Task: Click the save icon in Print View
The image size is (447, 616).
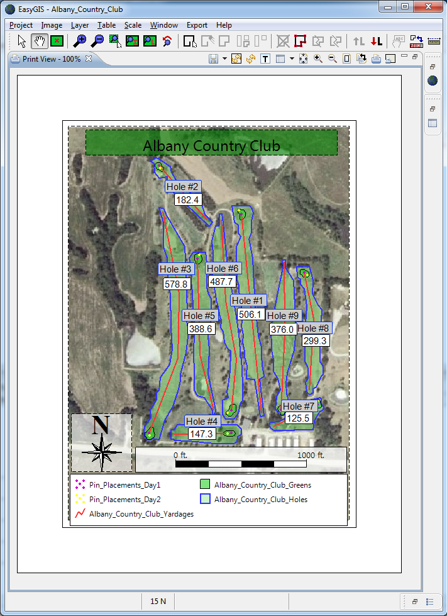Action: [x=213, y=59]
